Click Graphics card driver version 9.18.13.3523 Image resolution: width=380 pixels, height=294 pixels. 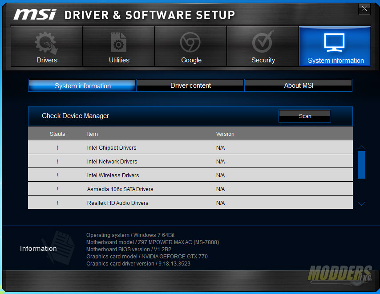[x=138, y=263]
